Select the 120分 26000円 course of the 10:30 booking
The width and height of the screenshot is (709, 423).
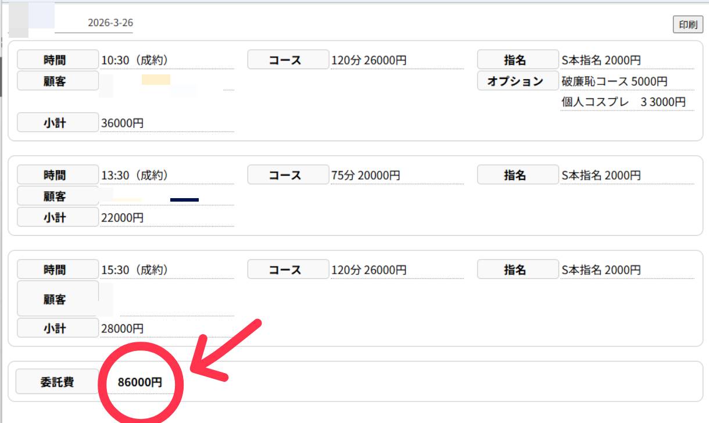tap(368, 60)
